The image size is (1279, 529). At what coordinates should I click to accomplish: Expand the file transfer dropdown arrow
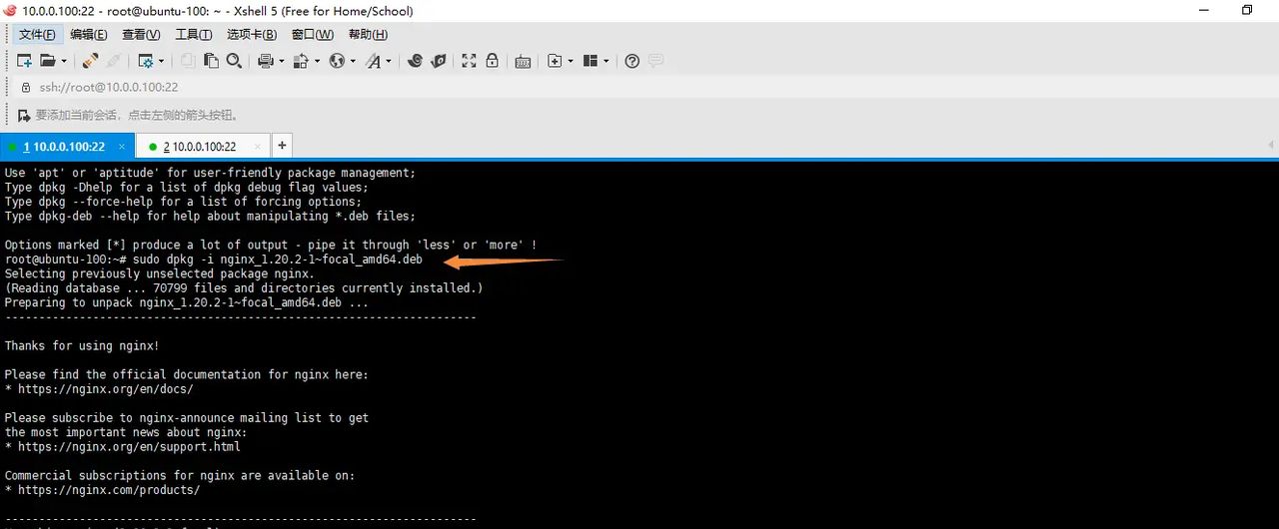317,62
